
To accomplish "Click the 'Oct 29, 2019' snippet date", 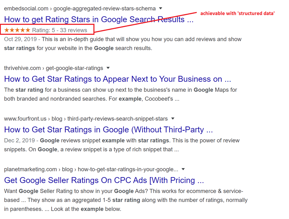I will [20, 39].
